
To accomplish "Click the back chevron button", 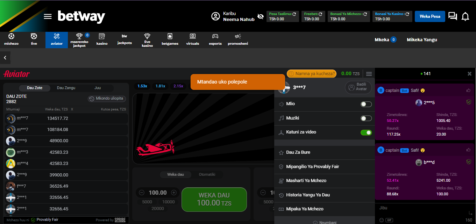I will point(5,58).
